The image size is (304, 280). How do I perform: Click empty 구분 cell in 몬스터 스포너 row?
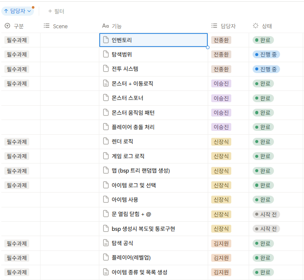[x=21, y=98]
